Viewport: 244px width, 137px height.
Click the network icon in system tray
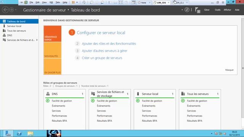tap(220, 134)
